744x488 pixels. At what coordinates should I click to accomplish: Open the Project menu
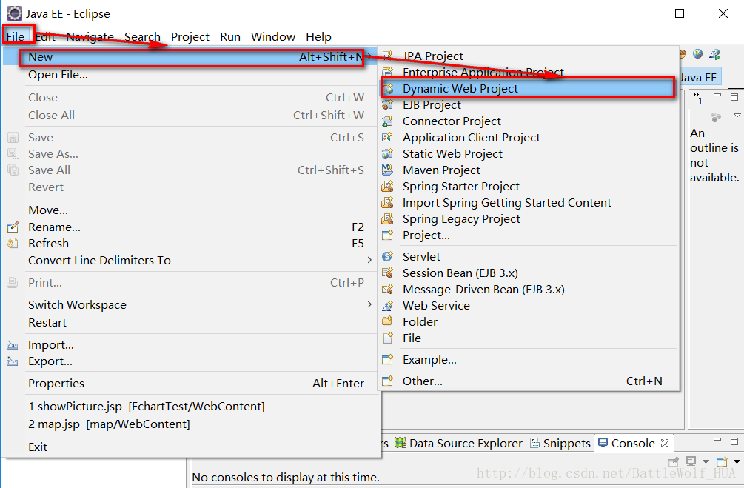[190, 36]
